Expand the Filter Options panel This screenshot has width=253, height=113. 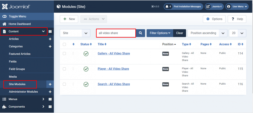[160, 33]
